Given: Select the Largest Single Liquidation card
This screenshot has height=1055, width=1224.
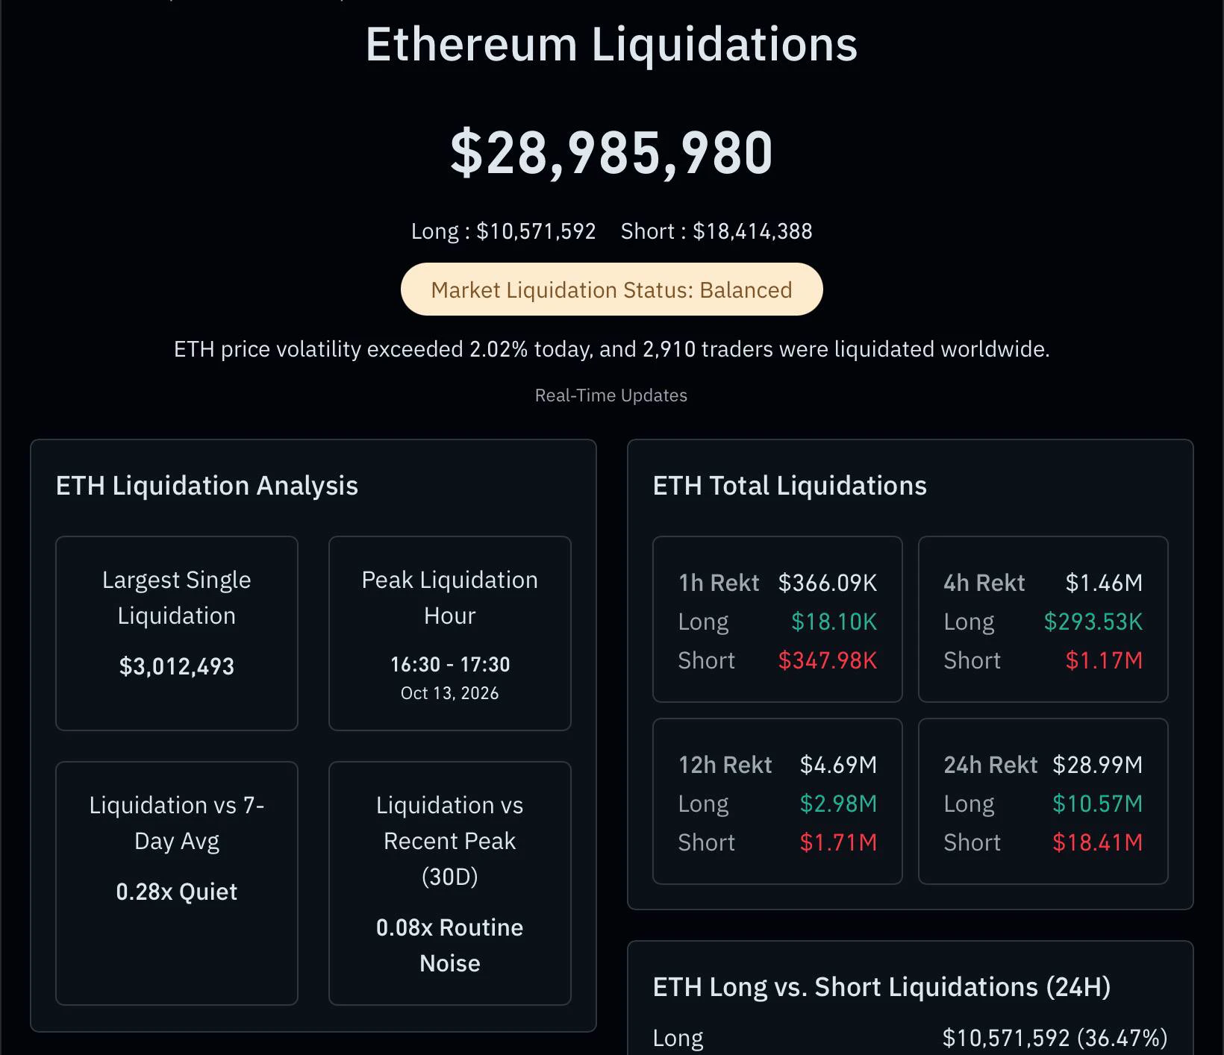Looking at the screenshot, I should 177,633.
